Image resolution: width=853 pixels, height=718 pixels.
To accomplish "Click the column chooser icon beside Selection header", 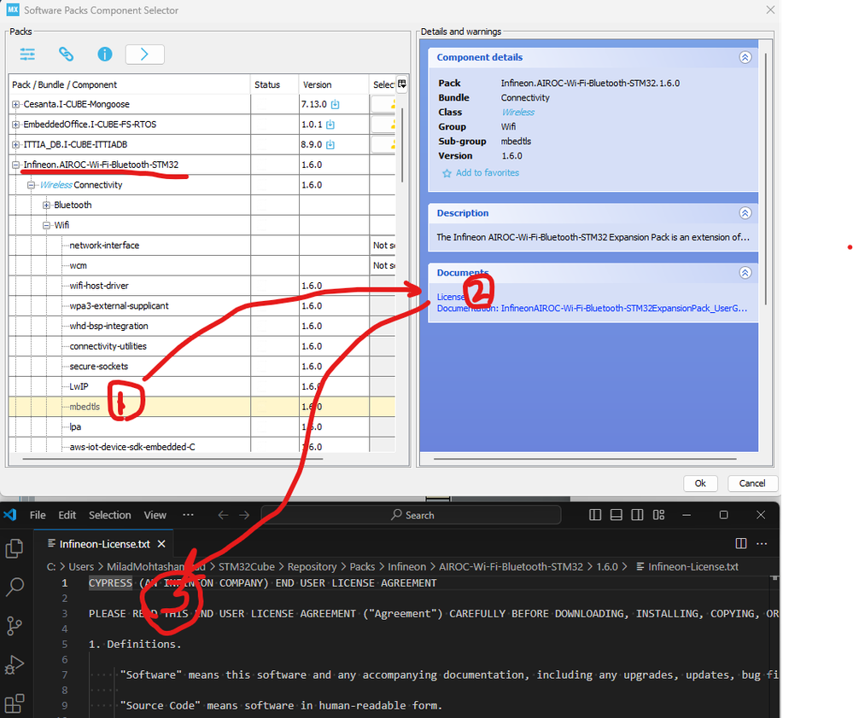I will 401,84.
